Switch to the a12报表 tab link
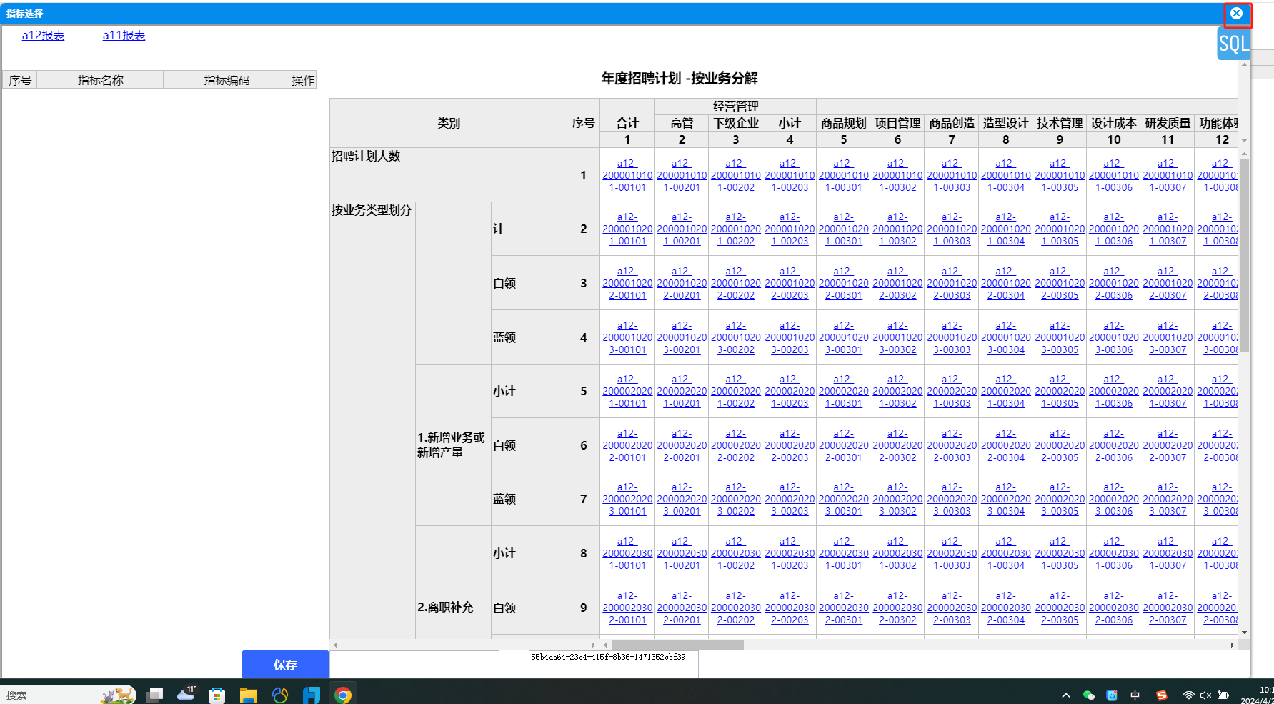 43,36
